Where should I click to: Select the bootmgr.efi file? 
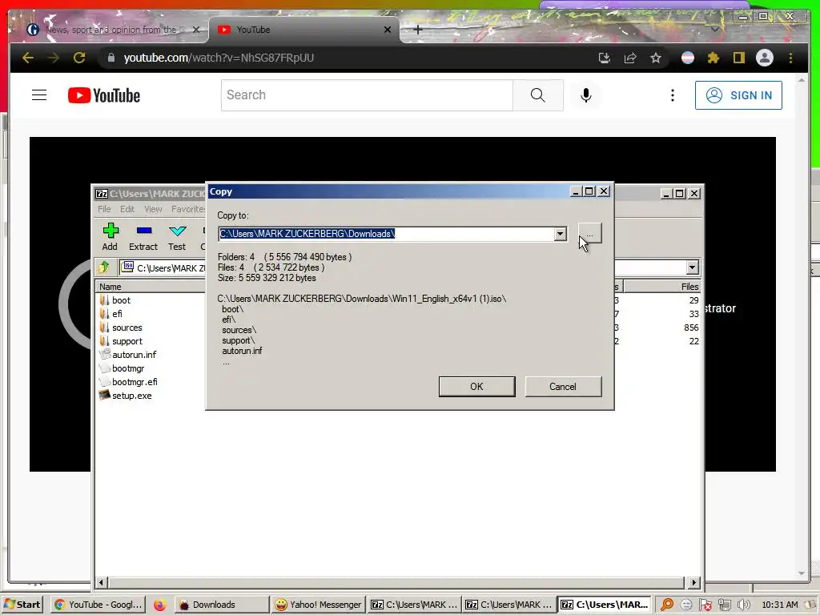tap(135, 382)
